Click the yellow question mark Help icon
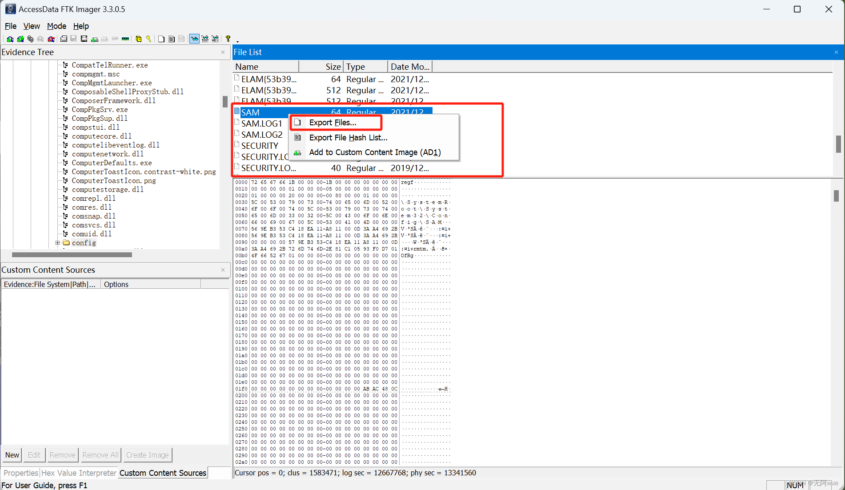This screenshot has width=845, height=490. pyautogui.click(x=228, y=39)
